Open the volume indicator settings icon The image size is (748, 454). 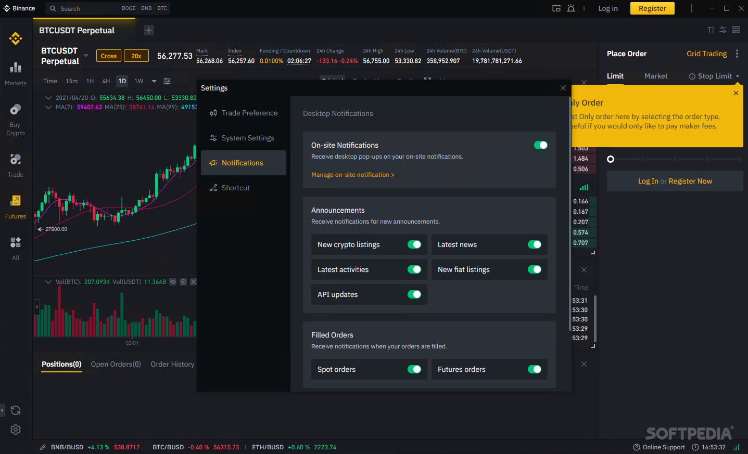pos(183,282)
